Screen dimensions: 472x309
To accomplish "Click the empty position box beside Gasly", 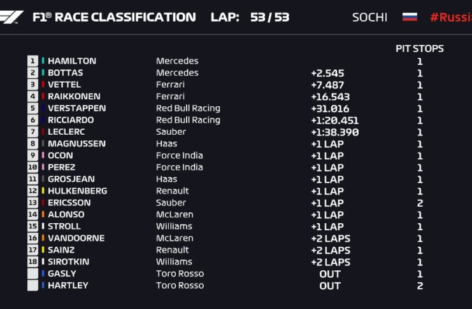I will [32, 274].
